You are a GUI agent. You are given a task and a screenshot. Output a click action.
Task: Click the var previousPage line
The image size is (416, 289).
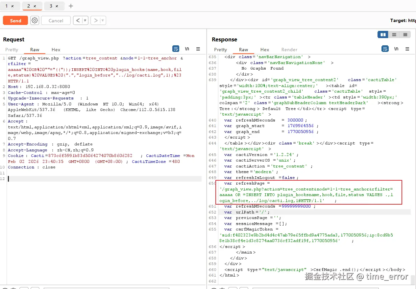point(252,218)
